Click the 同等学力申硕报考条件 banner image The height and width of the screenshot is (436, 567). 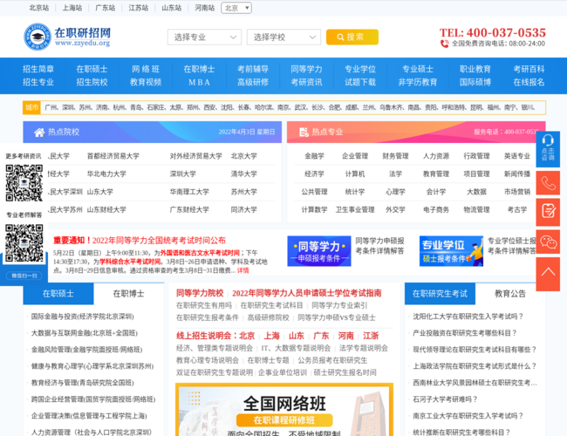(x=319, y=251)
